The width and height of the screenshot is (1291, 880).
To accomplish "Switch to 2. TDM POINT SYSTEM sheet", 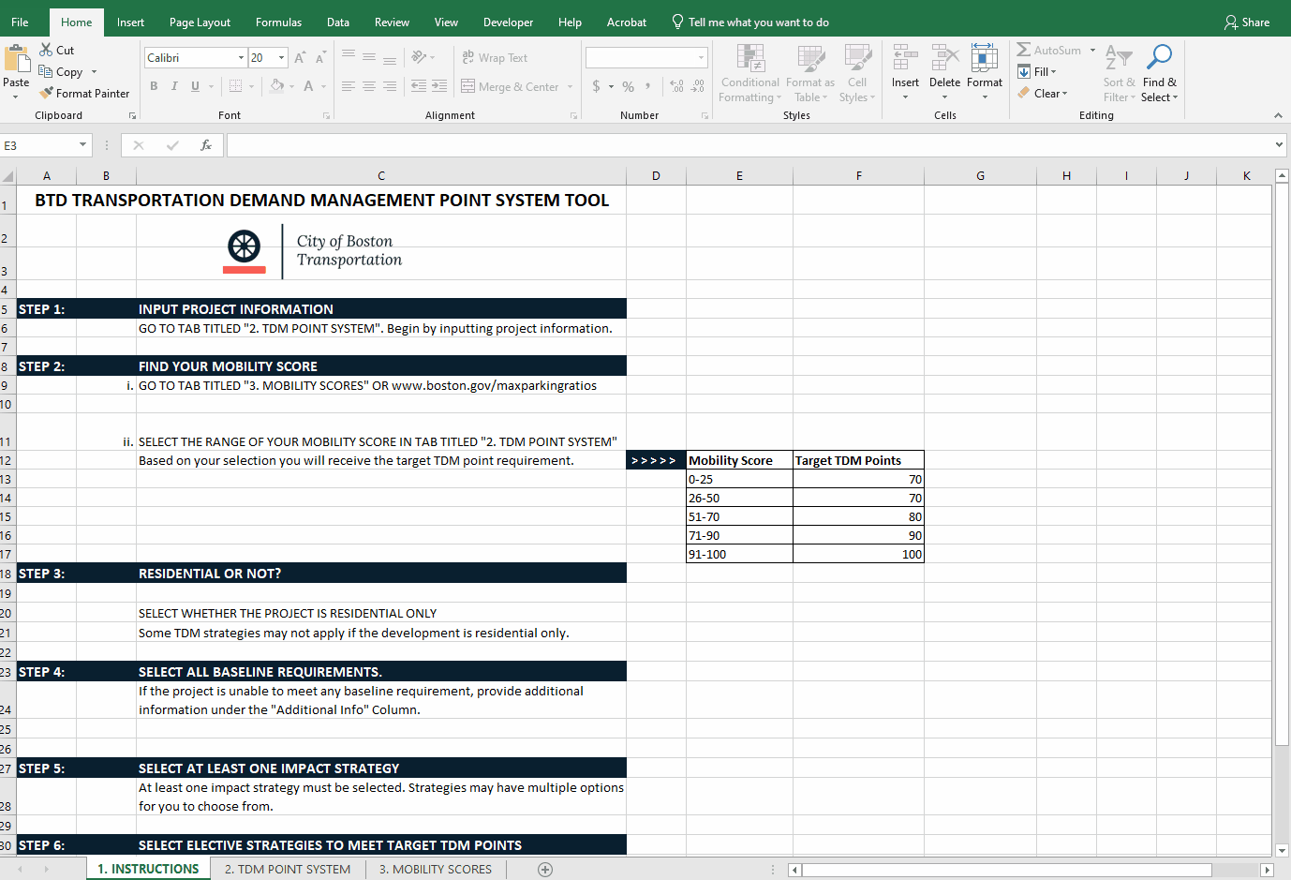I will tap(288, 870).
